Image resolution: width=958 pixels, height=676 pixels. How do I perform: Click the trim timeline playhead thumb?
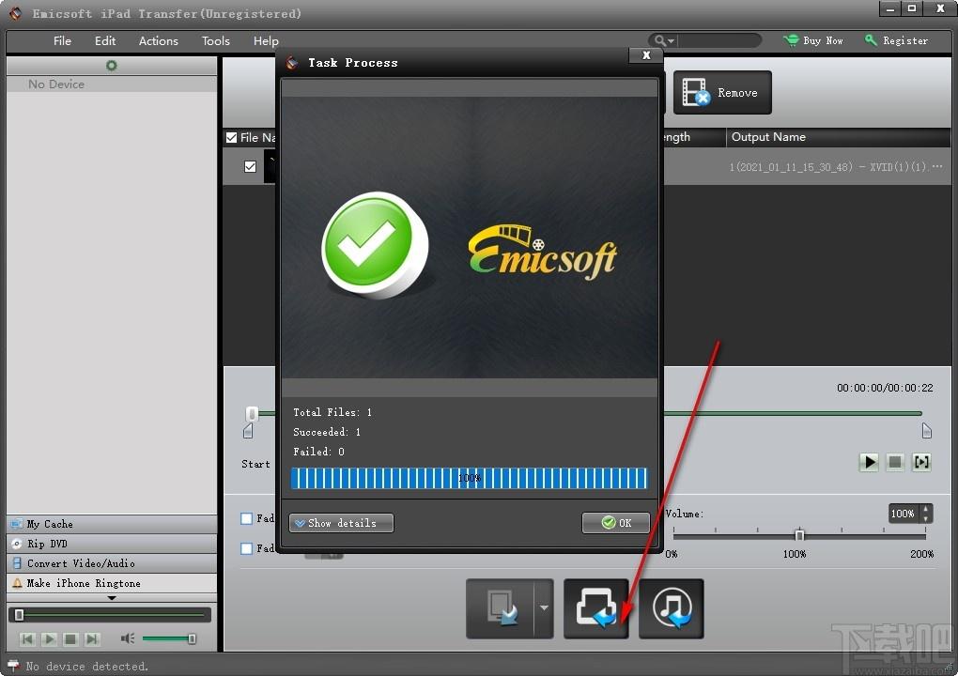pyautogui.click(x=252, y=414)
